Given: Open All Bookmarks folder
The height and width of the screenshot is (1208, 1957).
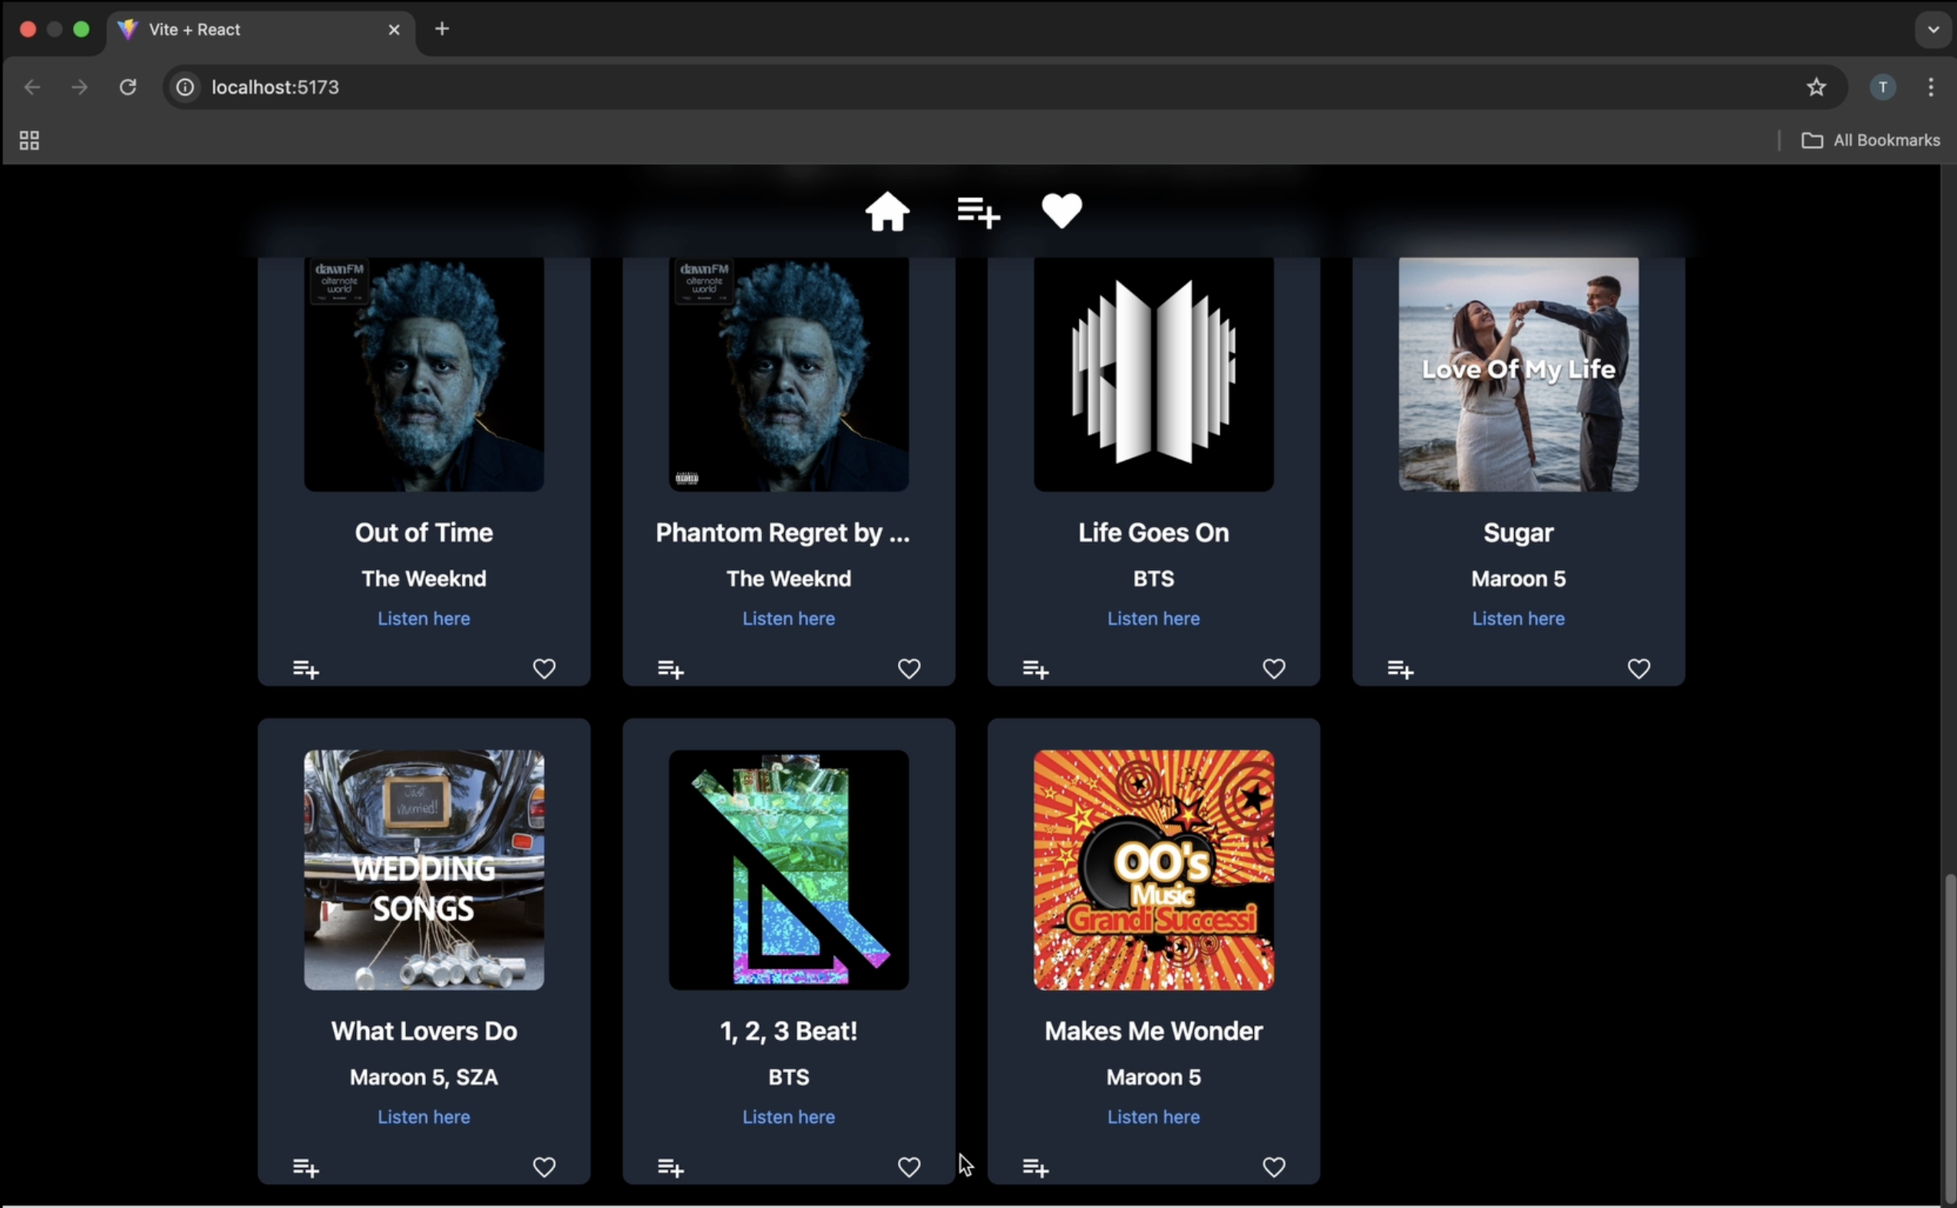Looking at the screenshot, I should coord(1870,140).
